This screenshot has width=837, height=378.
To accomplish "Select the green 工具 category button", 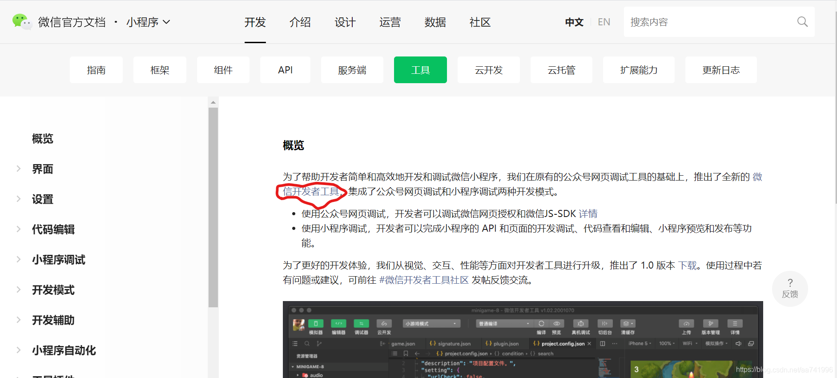I will [x=420, y=70].
